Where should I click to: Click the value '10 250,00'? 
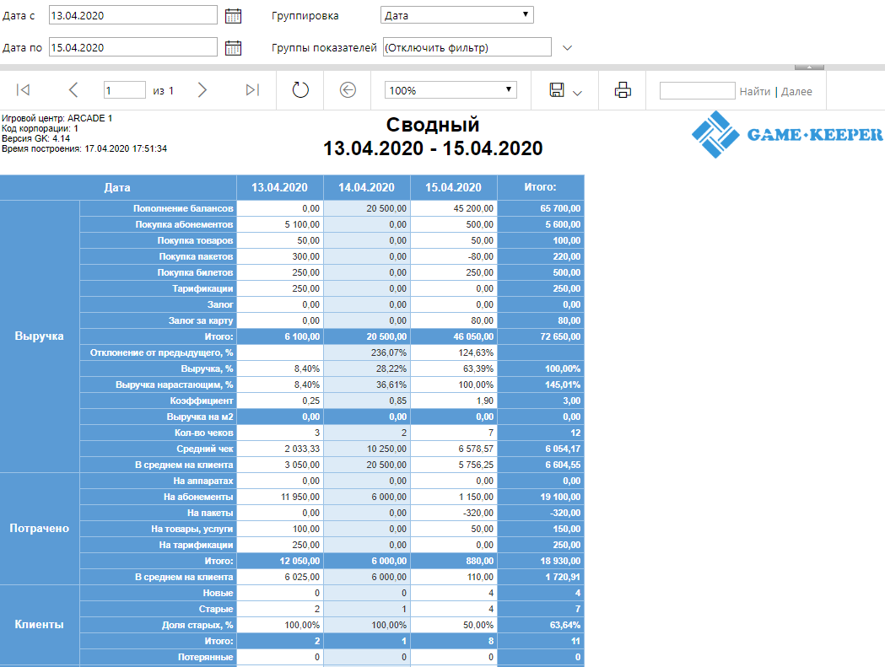pos(386,449)
